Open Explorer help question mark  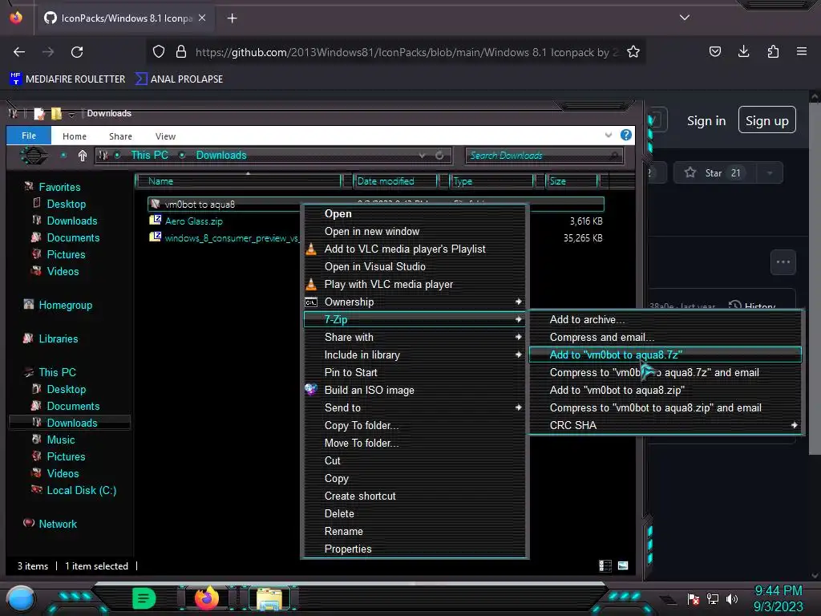(x=625, y=135)
